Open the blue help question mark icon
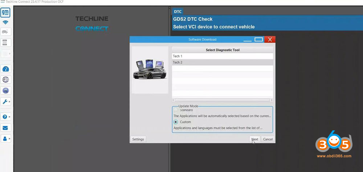The height and width of the screenshot is (172, 363). pyautogui.click(x=5, y=117)
